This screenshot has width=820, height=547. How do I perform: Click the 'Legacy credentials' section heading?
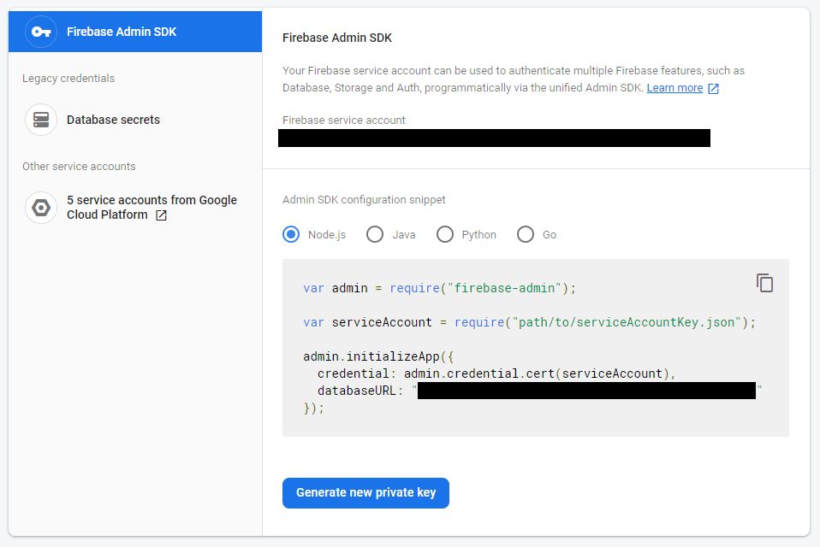click(68, 79)
